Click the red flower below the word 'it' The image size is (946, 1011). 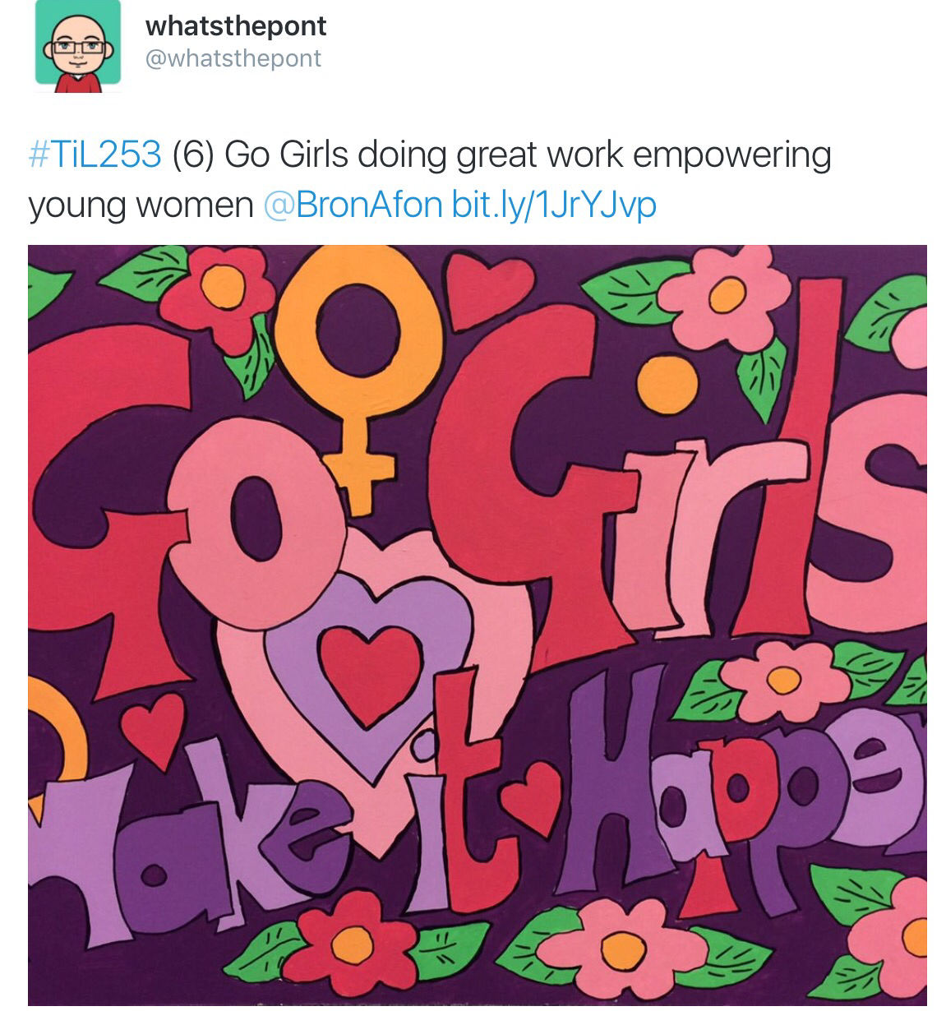pos(354,940)
